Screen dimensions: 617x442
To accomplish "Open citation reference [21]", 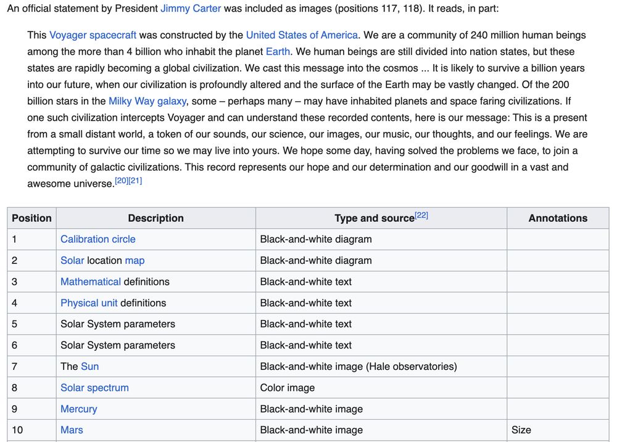I will (135, 181).
